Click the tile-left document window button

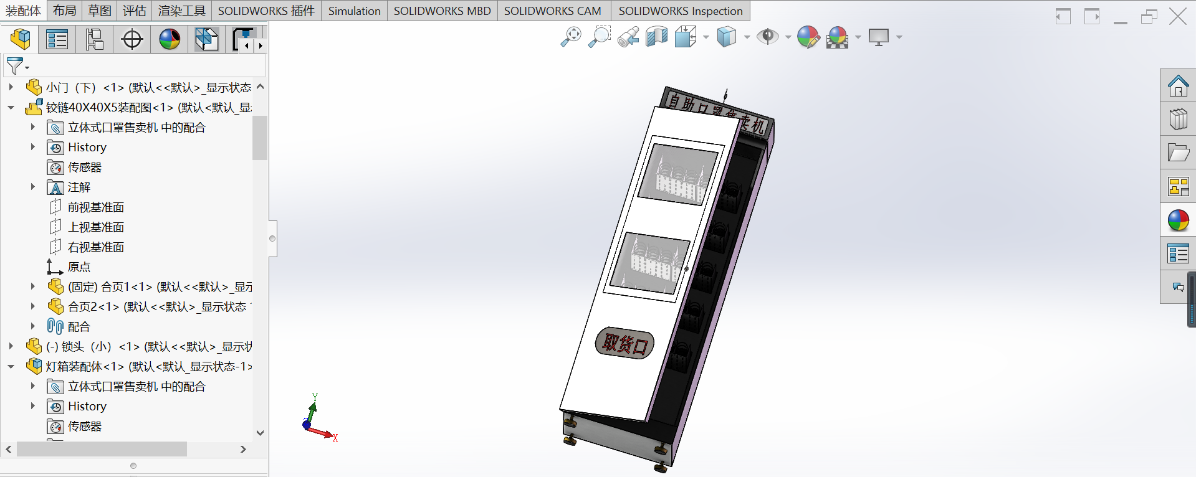coord(1063,17)
